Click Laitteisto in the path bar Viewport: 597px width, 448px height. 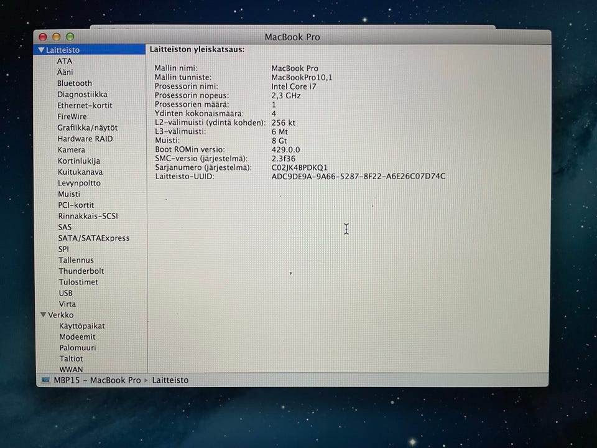click(x=170, y=380)
